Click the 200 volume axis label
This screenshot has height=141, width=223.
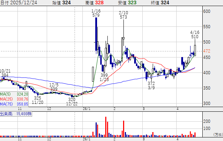coord(207,121)
